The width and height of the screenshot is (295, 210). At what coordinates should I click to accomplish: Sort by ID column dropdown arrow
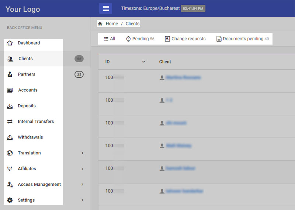point(144,62)
